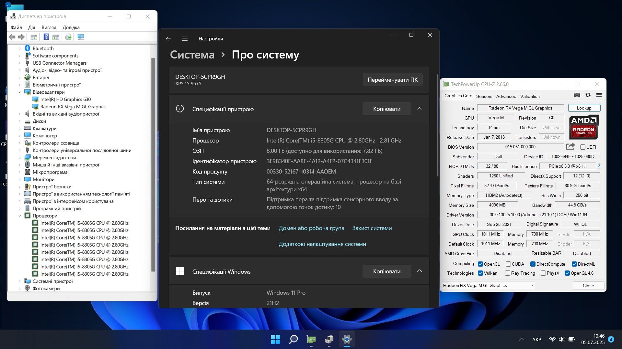Click the GPU-Z refresh icon
Viewport: 622px width, 349px height.
coord(588,95)
